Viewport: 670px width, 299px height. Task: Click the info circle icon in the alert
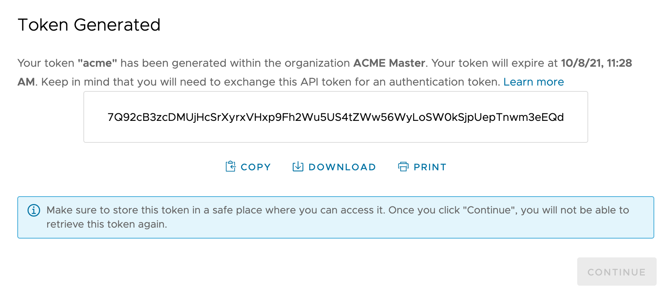(34, 210)
